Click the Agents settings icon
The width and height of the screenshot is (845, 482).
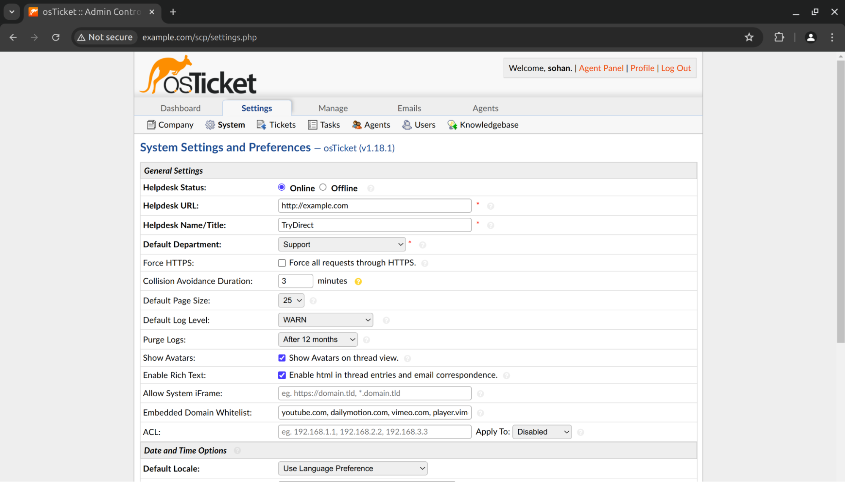click(x=356, y=124)
